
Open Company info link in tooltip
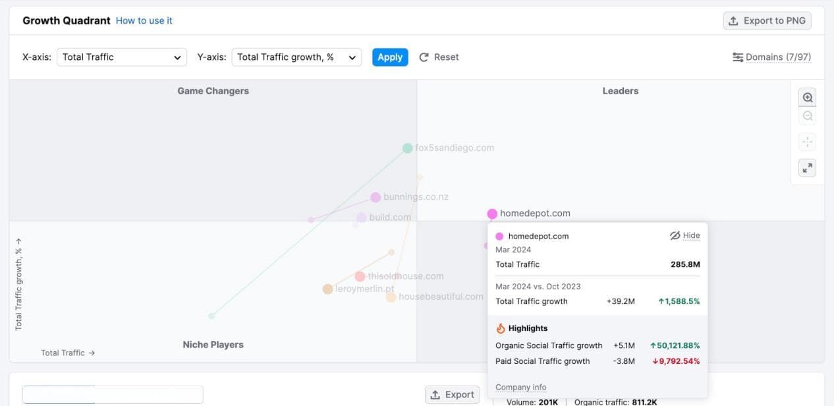(x=521, y=388)
